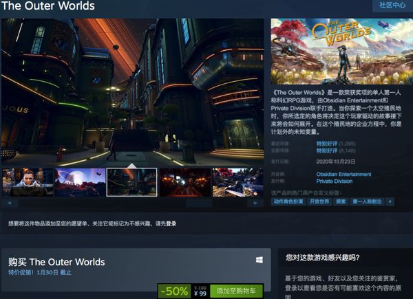Image resolution: width=413 pixels, height=299 pixels.
Task: Click the ¥ 99 discounted price
Action: pyautogui.click(x=200, y=294)
